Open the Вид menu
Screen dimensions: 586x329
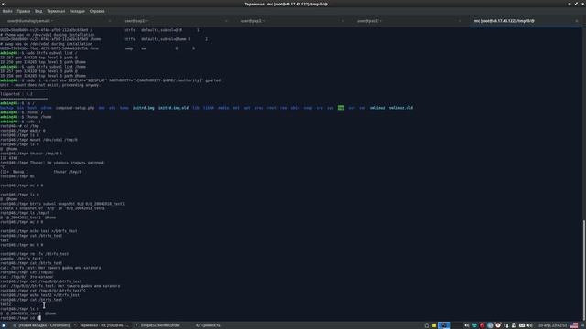click(x=38, y=11)
